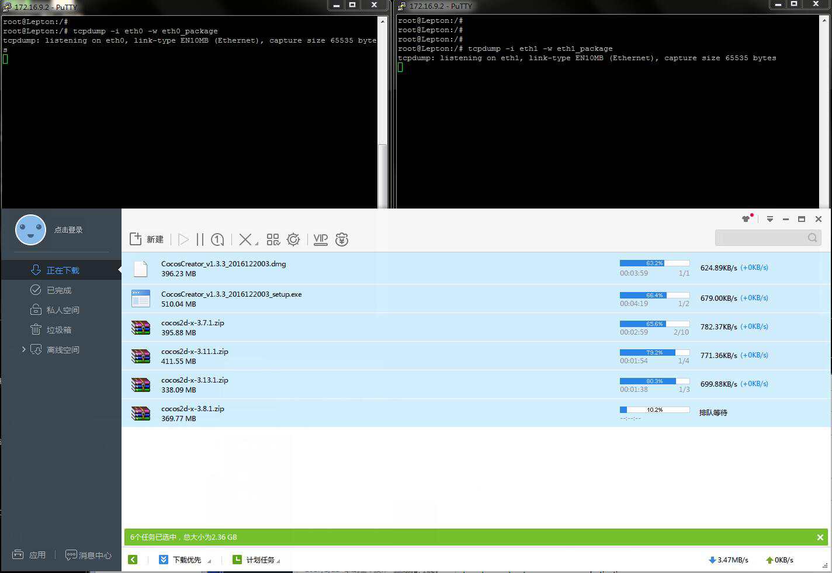Screen dimensions: 832x573
Task: Open settings via the gear toolbar icon
Action: (x=293, y=239)
